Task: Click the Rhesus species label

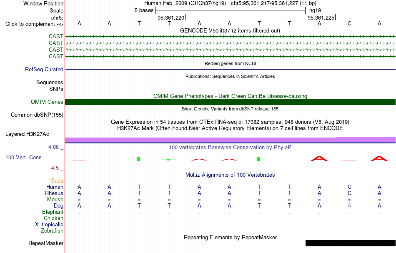Action: click(54, 193)
